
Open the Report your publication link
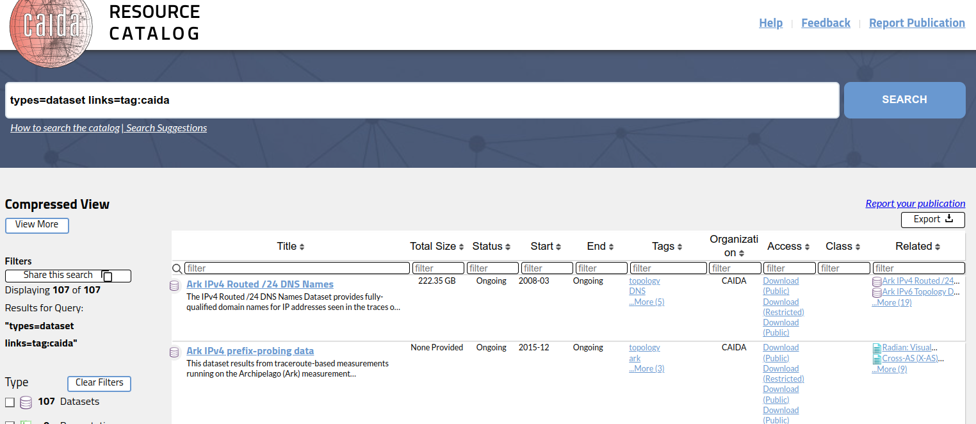coord(915,204)
